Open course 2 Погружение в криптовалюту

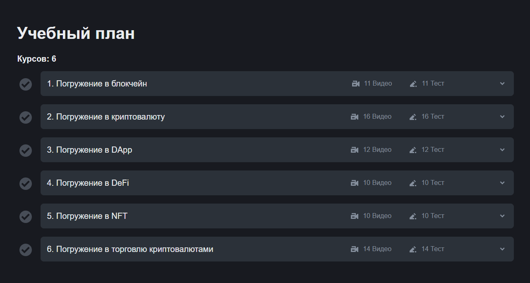coord(277,117)
